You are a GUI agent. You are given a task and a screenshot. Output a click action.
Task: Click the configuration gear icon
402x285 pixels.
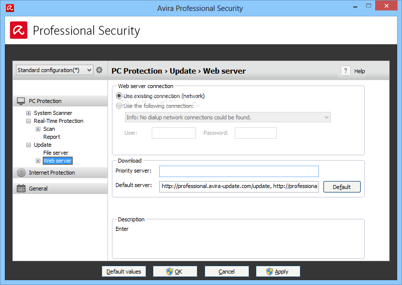99,70
